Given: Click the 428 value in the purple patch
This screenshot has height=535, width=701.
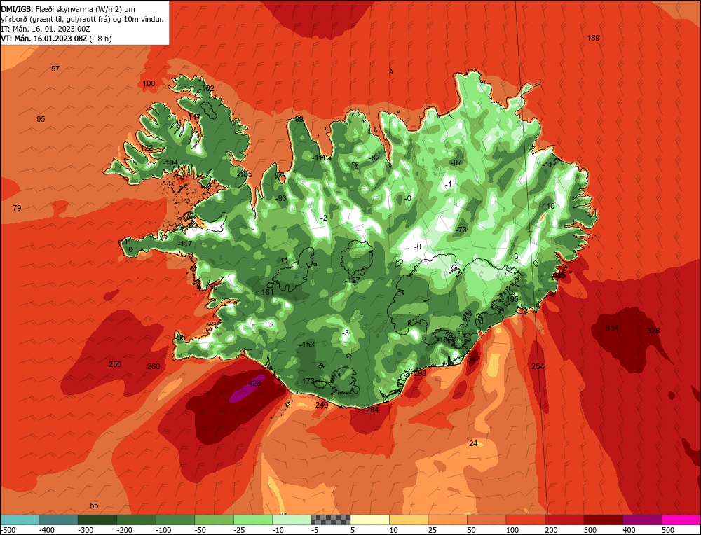Looking at the screenshot, I should 254,383.
